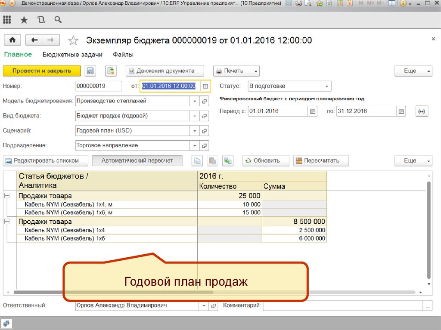This screenshot has width=441, height=330.
Task: Click the period selection button
Action: click(422, 111)
